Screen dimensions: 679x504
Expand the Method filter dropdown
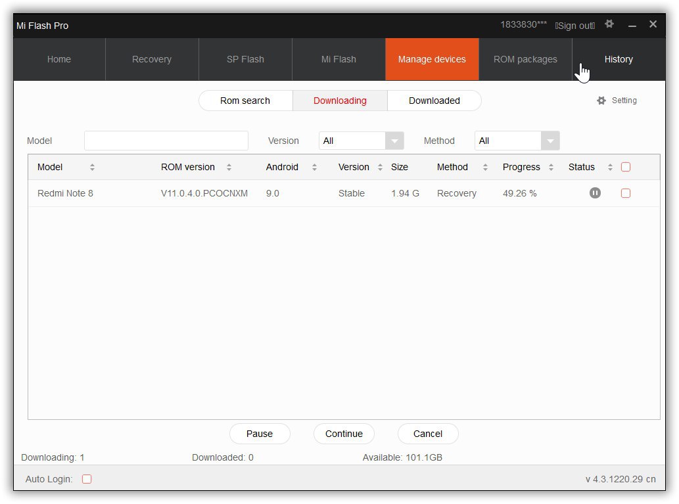550,141
